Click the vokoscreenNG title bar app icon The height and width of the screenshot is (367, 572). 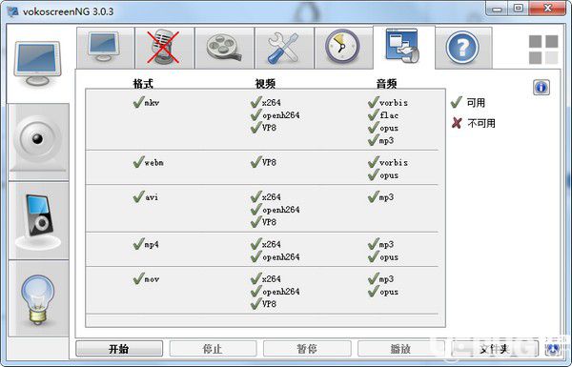pos(12,10)
